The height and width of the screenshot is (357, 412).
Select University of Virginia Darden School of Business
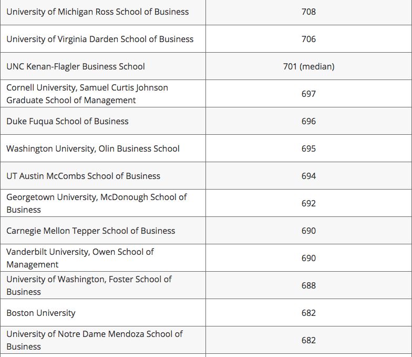[x=100, y=39]
